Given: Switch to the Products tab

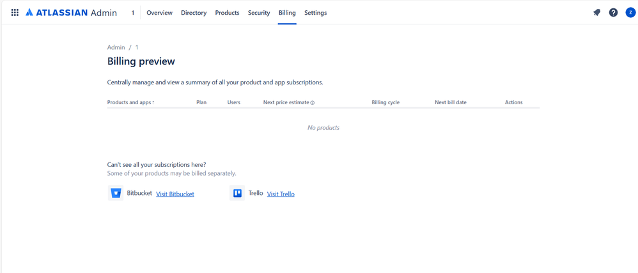Looking at the screenshot, I should pyautogui.click(x=227, y=13).
